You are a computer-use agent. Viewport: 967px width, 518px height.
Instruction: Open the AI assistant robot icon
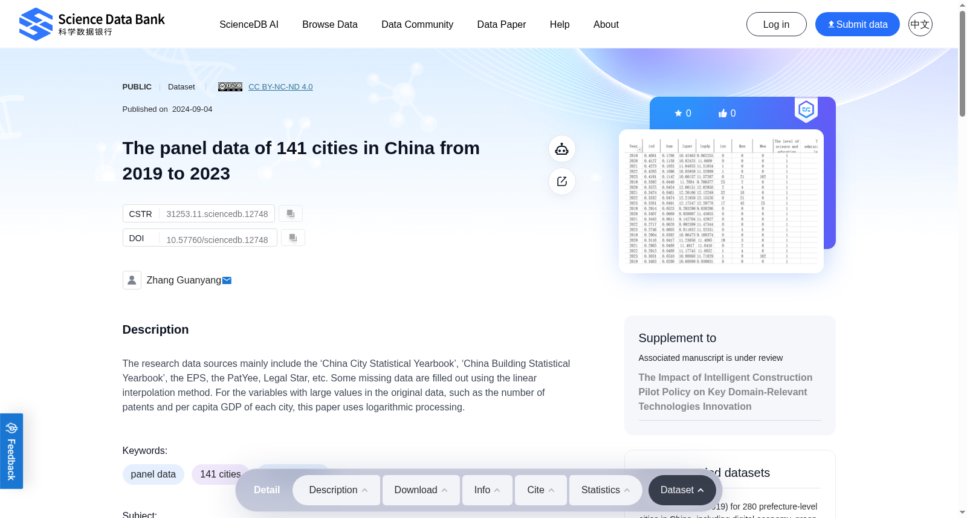click(x=562, y=149)
